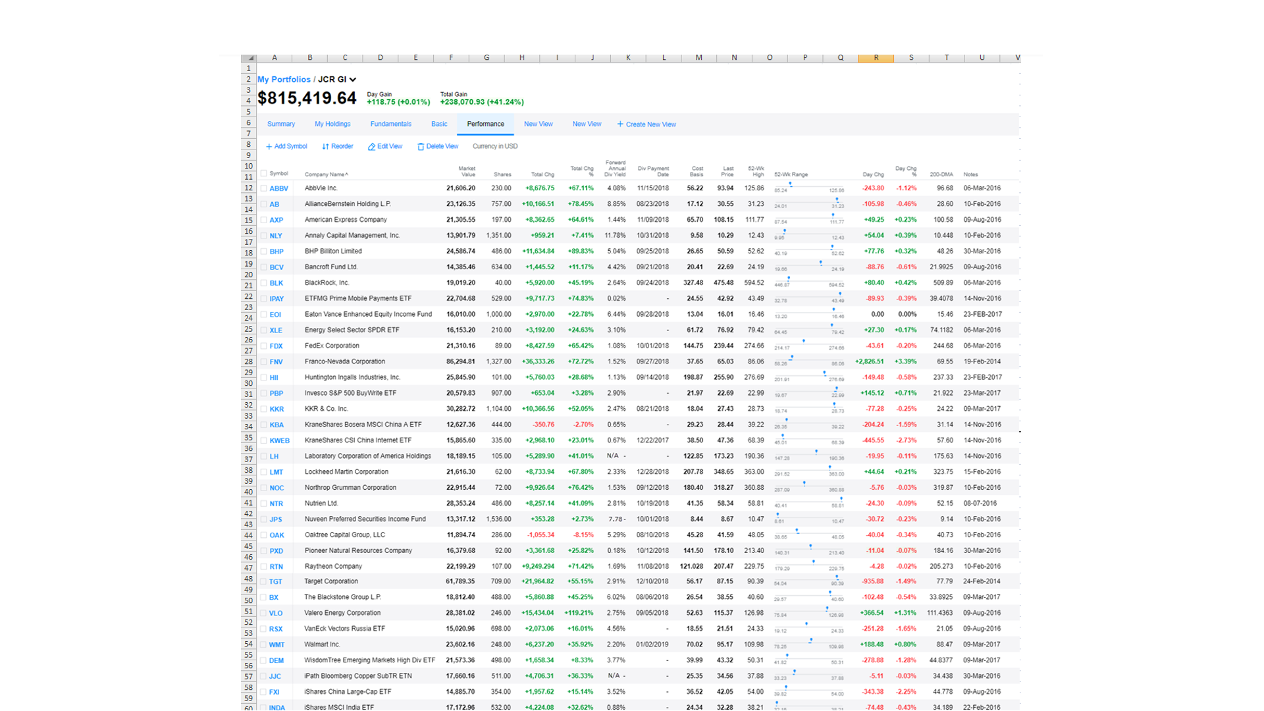
Task: Open the second New View tab
Action: coord(587,124)
